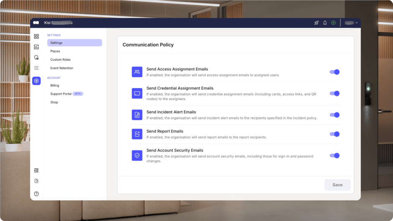The width and height of the screenshot is (393, 221).
Task: Open the reports chart icon in sidebar
Action: pyautogui.click(x=36, y=47)
